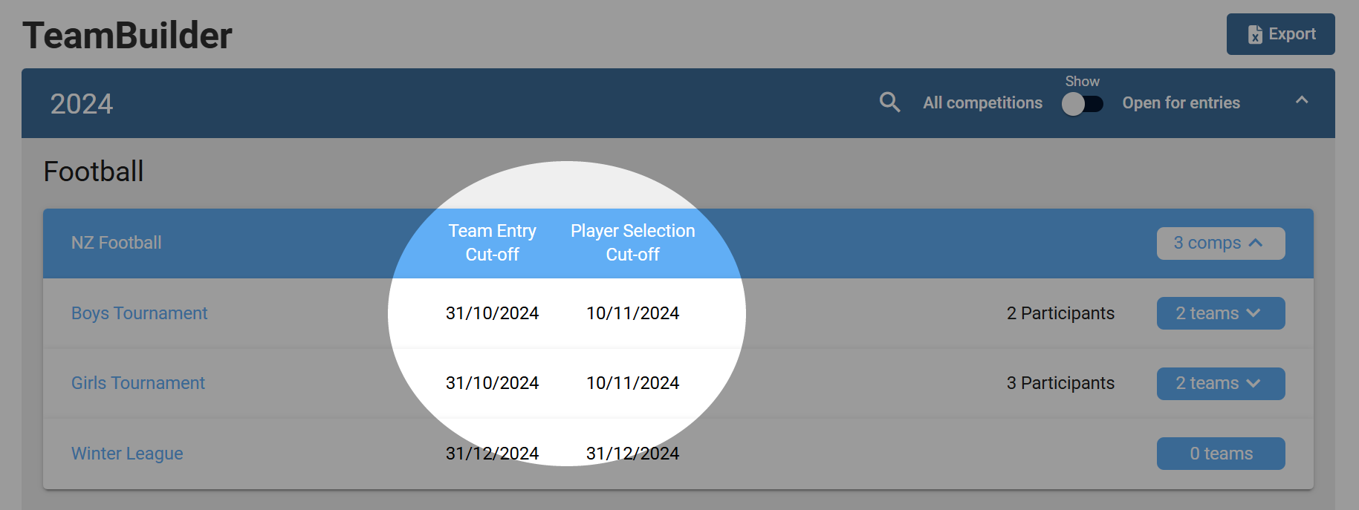Click the 2 Participants text for Boys Tournament
1359x510 pixels.
click(1060, 313)
